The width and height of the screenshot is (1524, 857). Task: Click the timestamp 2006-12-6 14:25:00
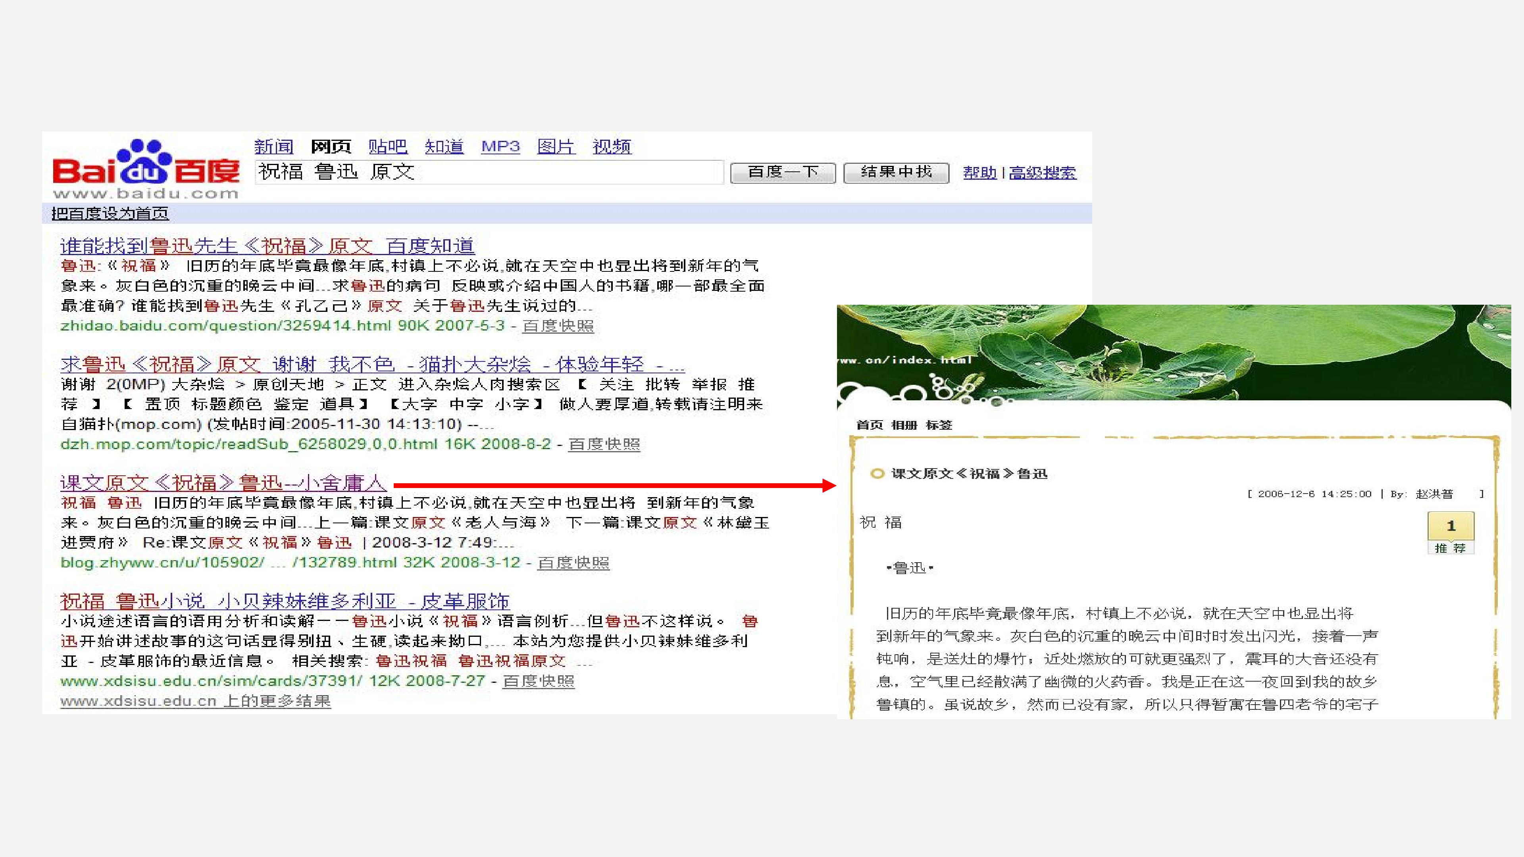point(1314,494)
